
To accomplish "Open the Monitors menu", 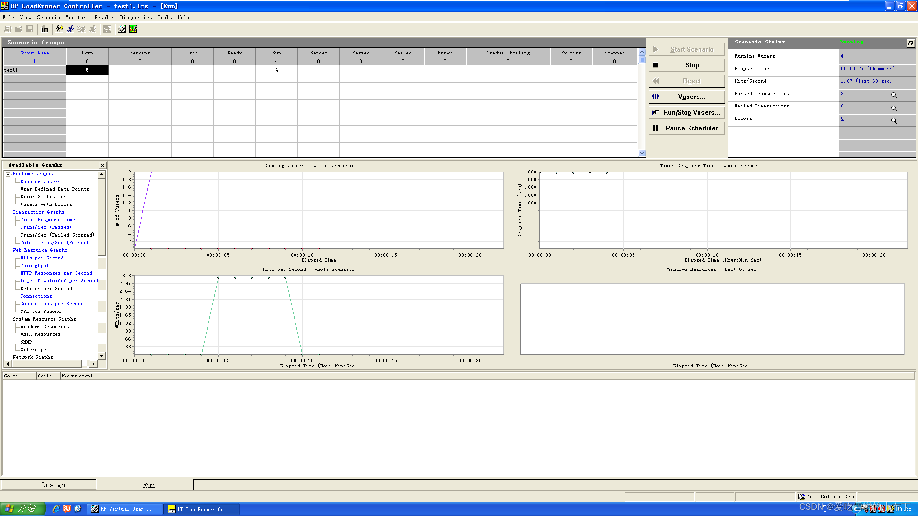I will [77, 18].
